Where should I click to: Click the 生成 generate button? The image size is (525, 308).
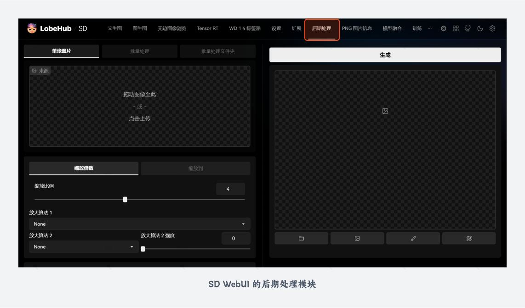385,55
